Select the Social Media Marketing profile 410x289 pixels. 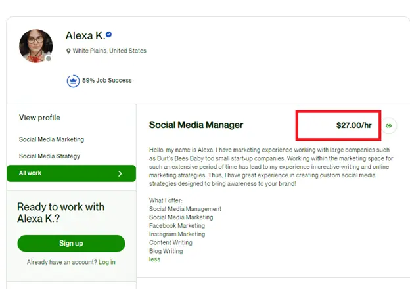pos(51,139)
